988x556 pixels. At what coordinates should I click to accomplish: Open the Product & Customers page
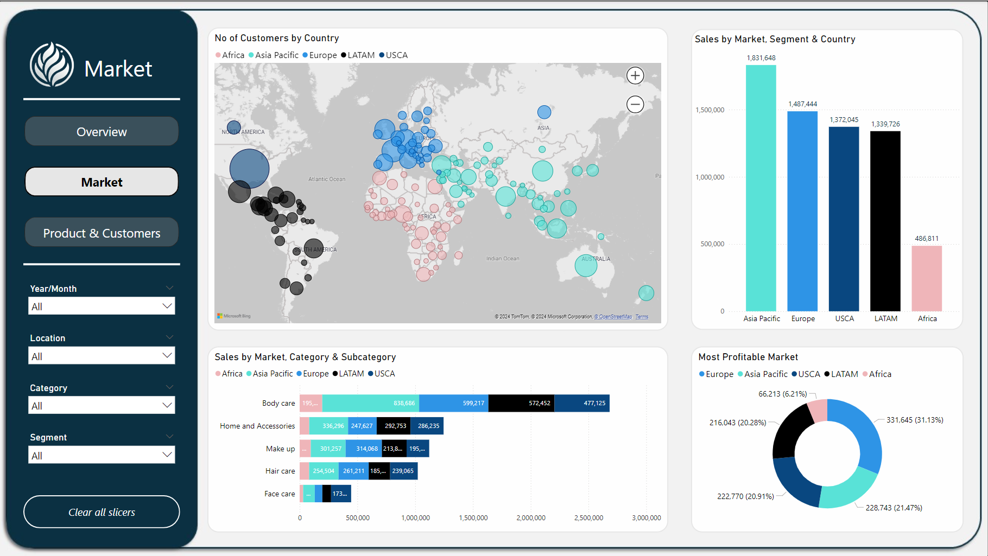[x=101, y=232]
